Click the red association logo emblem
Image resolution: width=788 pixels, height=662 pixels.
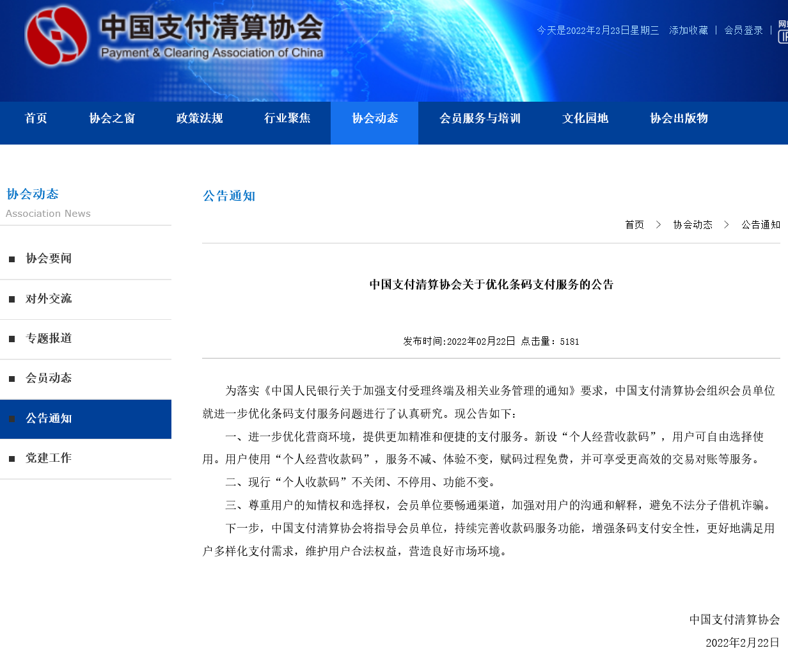pyautogui.click(x=56, y=36)
